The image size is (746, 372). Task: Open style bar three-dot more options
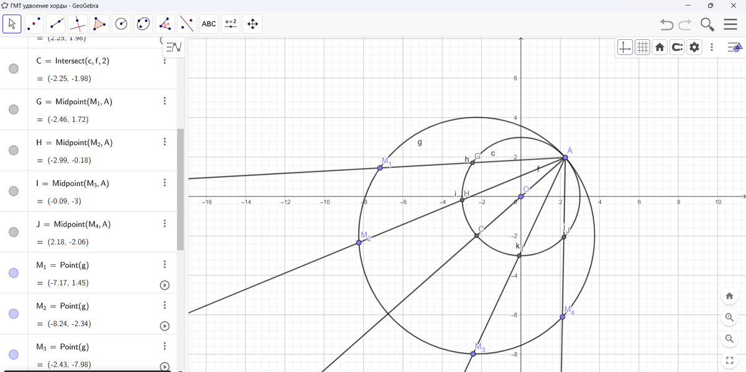click(712, 47)
